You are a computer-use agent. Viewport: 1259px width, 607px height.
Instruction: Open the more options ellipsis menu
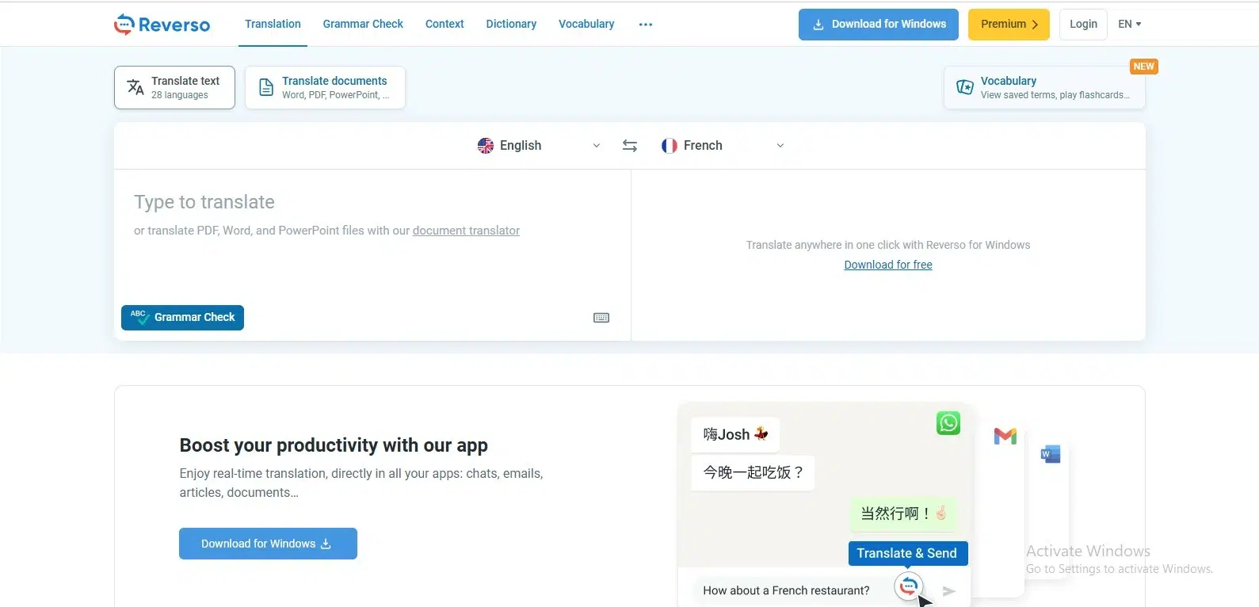tap(646, 25)
